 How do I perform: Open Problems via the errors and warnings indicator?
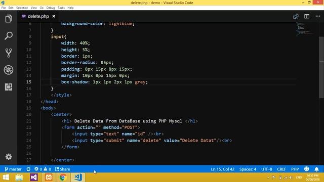click(43, 169)
